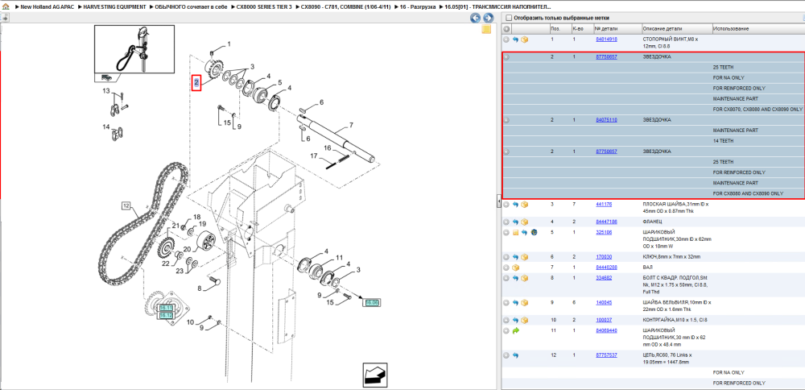This screenshot has height=390, width=805.
Task: Open part number link 441176
Action: pyautogui.click(x=603, y=204)
